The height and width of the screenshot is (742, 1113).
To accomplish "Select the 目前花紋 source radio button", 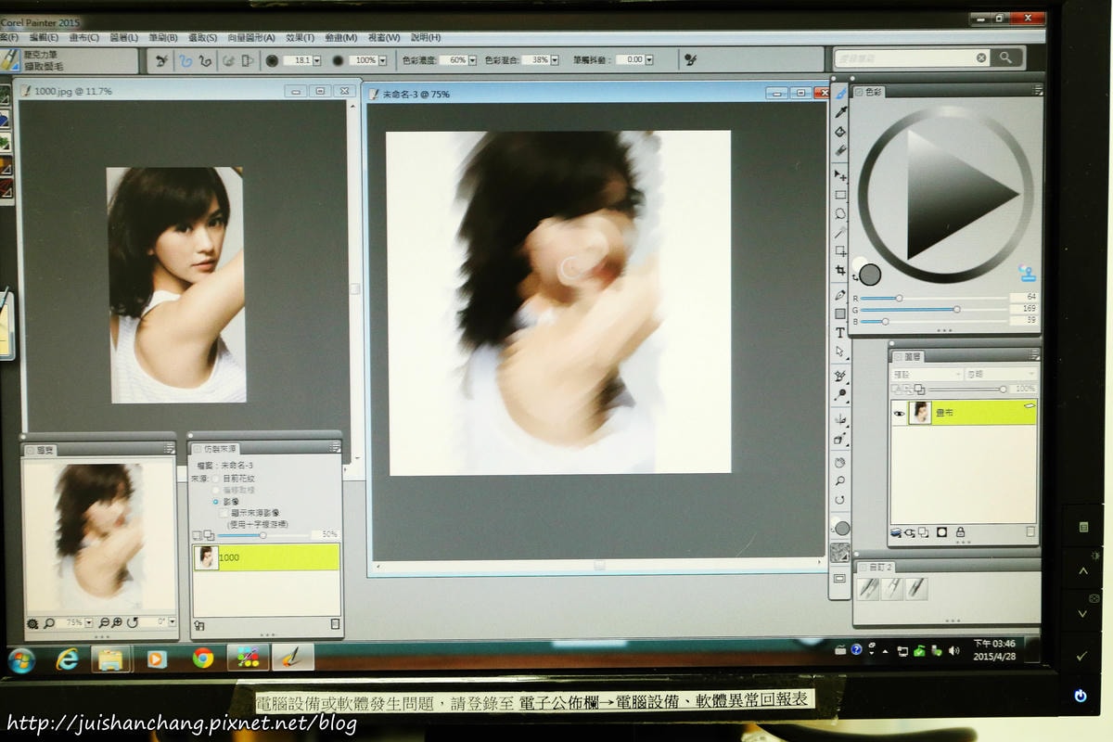I will (x=216, y=478).
